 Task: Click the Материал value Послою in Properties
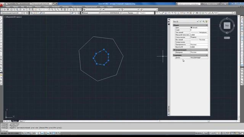(199, 53)
